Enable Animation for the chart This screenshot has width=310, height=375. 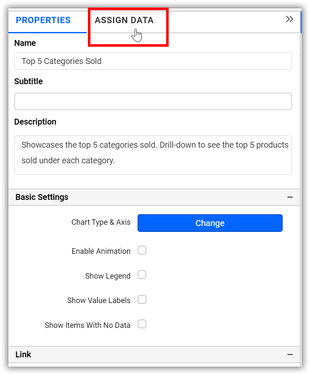pos(142,250)
